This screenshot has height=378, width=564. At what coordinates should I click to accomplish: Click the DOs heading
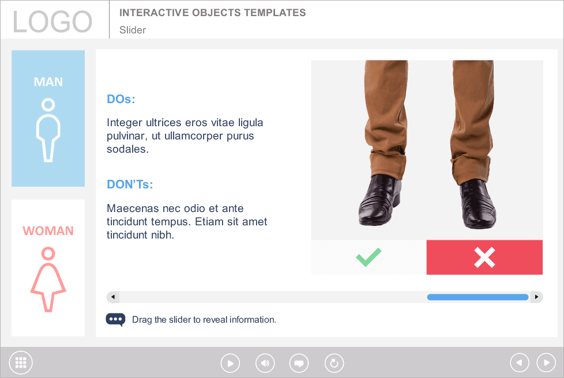121,99
